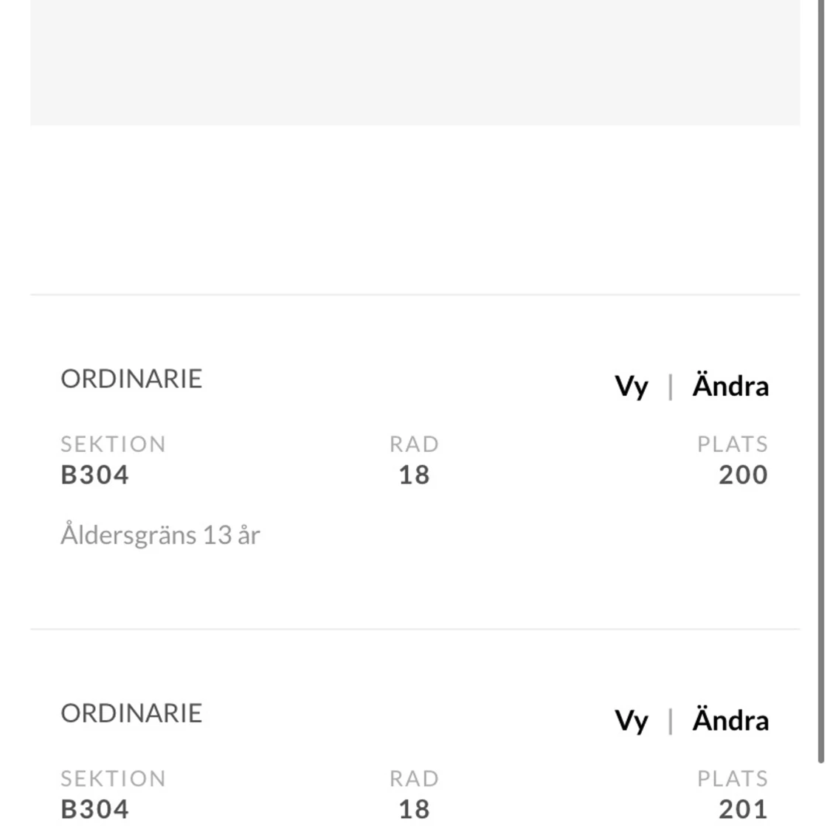This screenshot has width=830, height=830.
Task: Click Ändra for the seat 200 ticket
Action: tap(730, 385)
